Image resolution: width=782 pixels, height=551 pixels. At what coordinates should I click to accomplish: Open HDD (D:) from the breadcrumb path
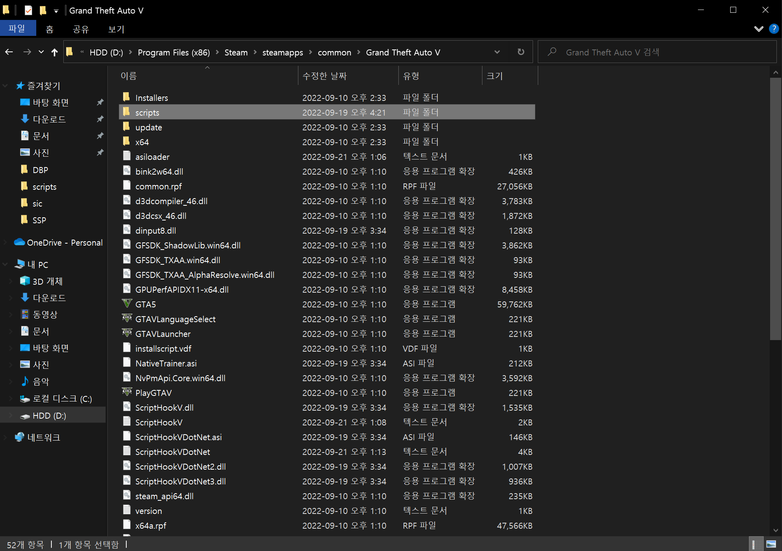pyautogui.click(x=106, y=52)
